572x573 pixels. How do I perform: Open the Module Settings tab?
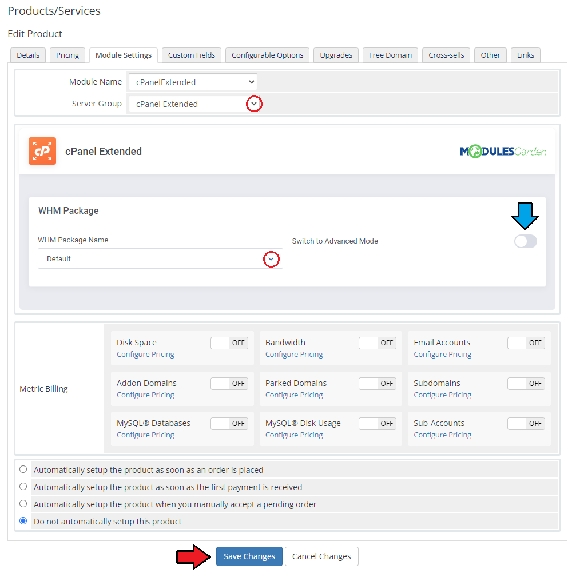(124, 55)
